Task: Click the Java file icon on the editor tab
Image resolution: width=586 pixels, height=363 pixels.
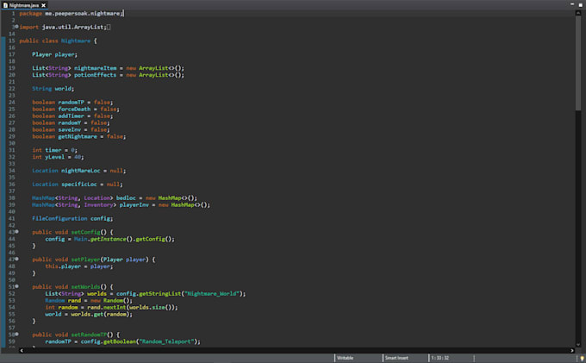Action: pyautogui.click(x=5, y=5)
